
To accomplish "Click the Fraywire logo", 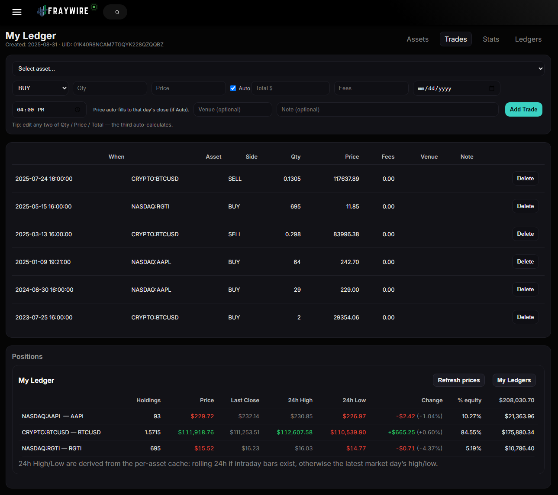I will pos(63,11).
